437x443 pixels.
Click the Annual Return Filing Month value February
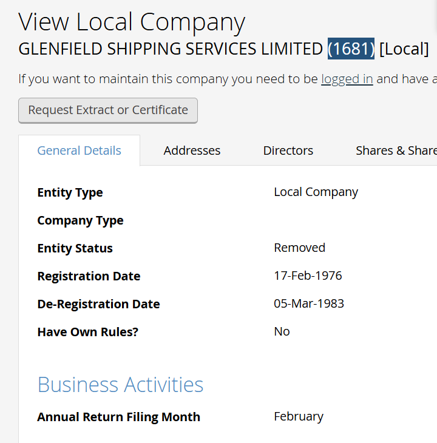tap(299, 417)
